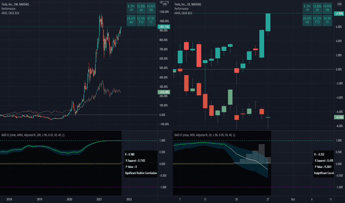Click the Performance label on the daily chart
345x203 pixels.
pos(181,8)
